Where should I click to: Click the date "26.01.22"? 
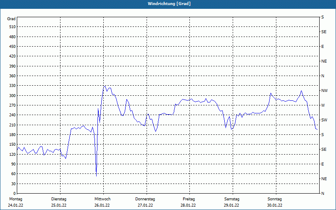point(102,205)
